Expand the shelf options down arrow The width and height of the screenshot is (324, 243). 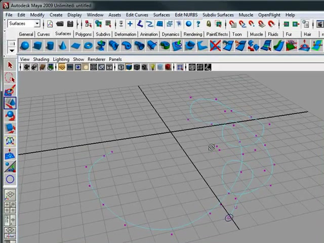tap(12, 51)
